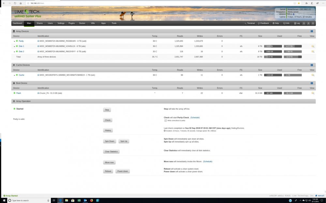This screenshot has height=203, width=326.
Task: Open the Settings tab
Action: point(61,23)
